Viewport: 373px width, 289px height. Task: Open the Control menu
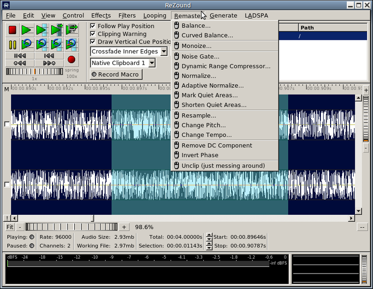[73, 15]
